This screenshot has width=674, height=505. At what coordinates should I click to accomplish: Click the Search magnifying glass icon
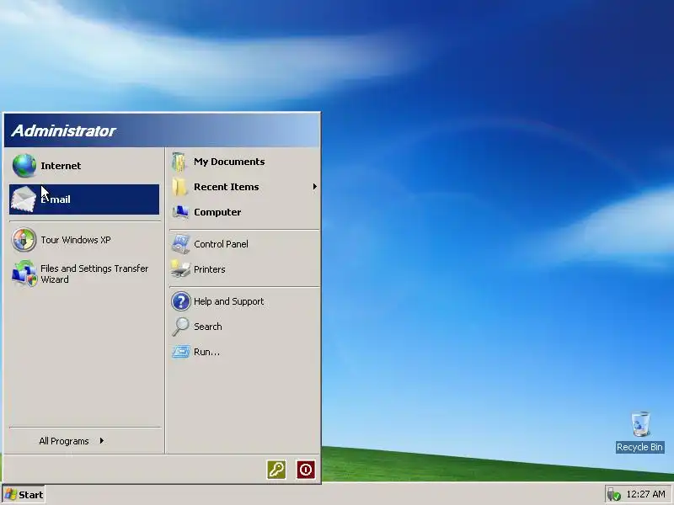point(180,327)
